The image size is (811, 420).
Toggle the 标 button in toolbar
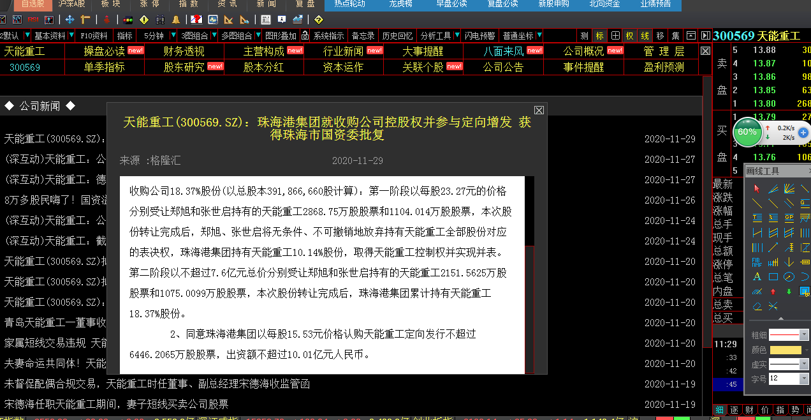tap(600, 35)
